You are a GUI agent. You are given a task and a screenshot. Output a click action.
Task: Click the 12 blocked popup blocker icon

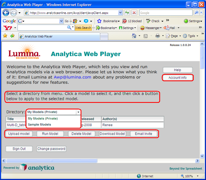point(124,21)
